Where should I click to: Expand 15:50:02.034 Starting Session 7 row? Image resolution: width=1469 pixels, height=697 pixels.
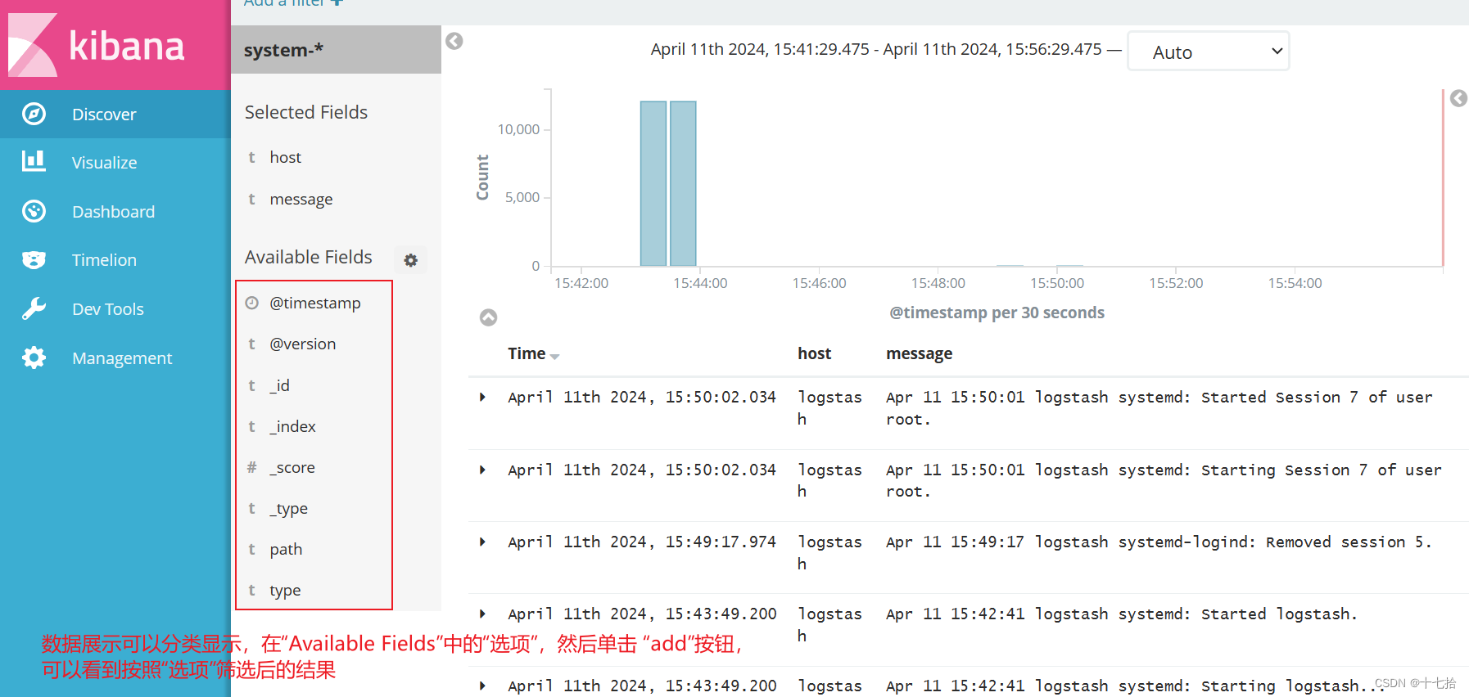point(482,470)
